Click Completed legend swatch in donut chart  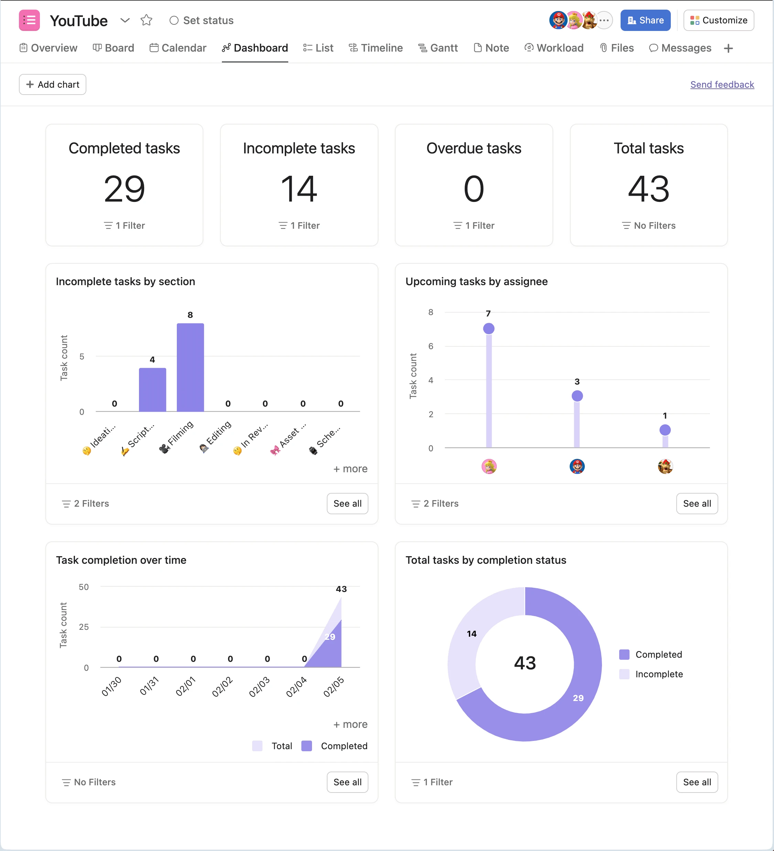624,655
